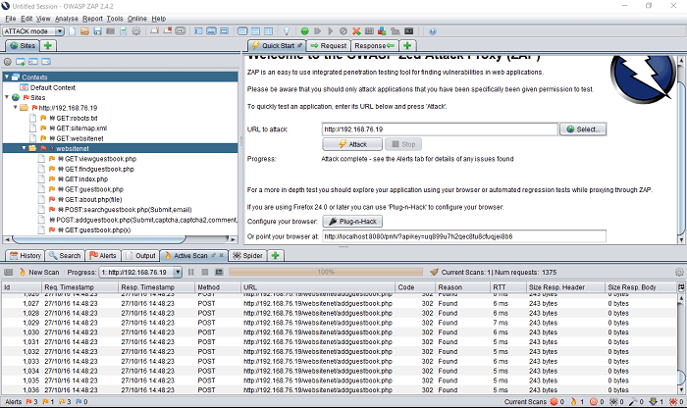
Task: Click the Select... button
Action: coord(583,129)
